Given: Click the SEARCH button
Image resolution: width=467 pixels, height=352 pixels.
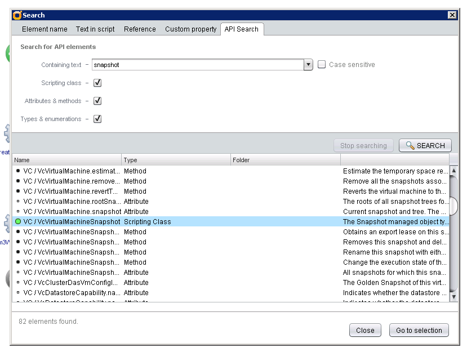Looking at the screenshot, I should [x=425, y=146].
